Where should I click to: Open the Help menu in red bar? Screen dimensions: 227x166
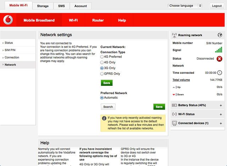click(x=122, y=20)
